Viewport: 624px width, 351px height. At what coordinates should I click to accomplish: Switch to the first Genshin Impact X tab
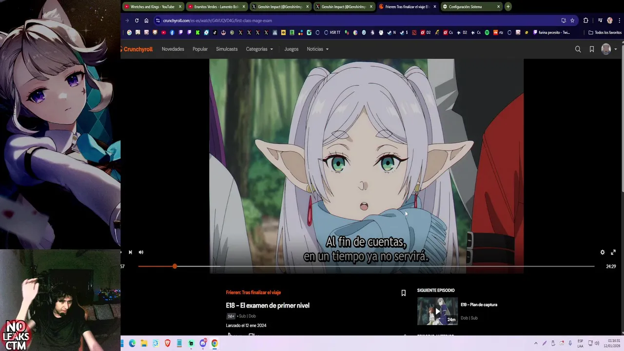(x=280, y=7)
